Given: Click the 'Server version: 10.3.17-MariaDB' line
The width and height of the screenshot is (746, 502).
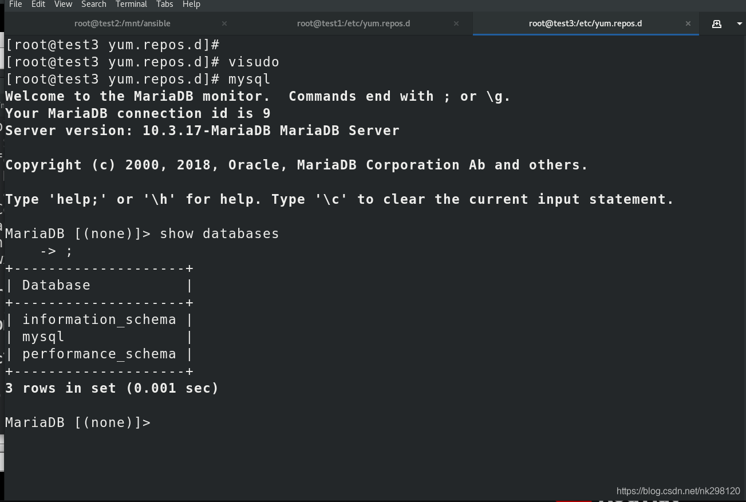Looking at the screenshot, I should pyautogui.click(x=202, y=131).
